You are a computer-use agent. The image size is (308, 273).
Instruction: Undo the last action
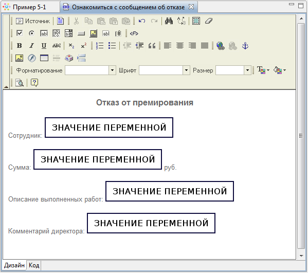[142, 21]
